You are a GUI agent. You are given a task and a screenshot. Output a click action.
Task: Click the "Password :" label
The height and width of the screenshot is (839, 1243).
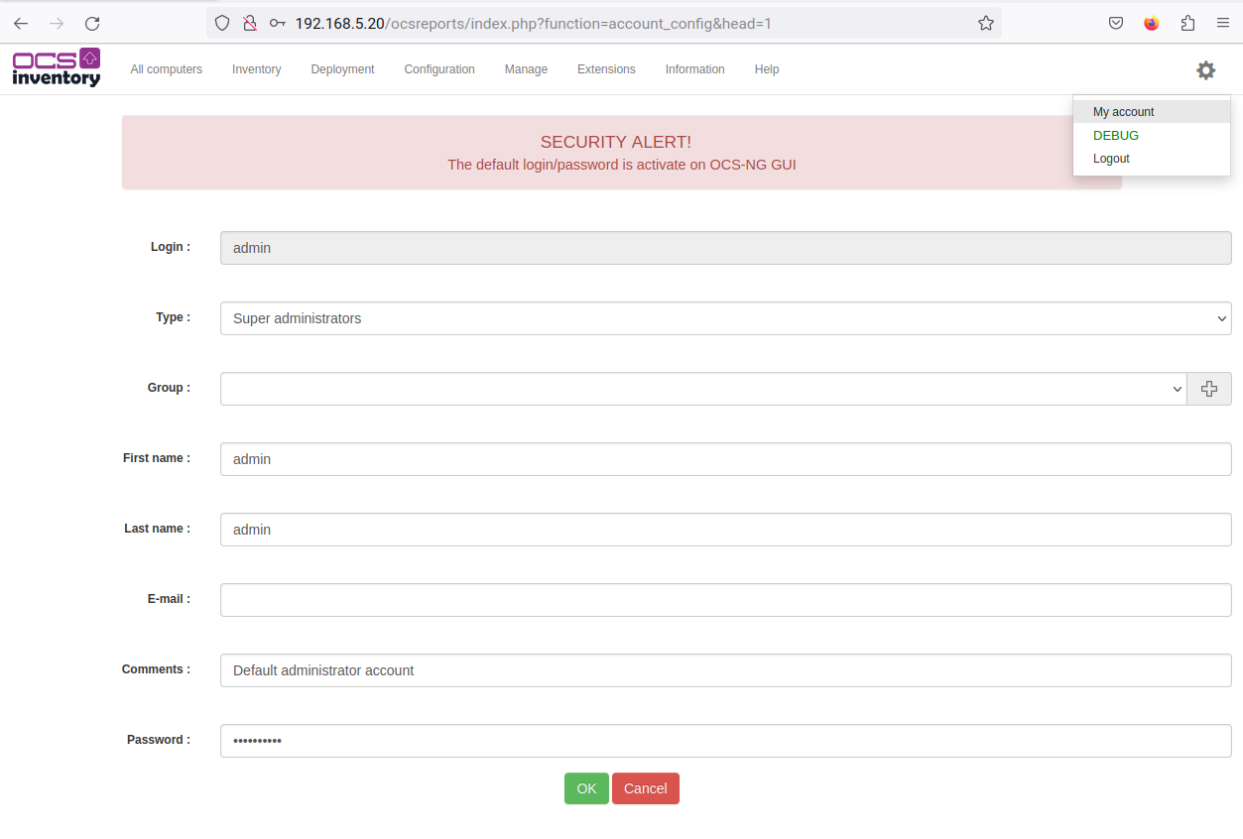coord(159,740)
